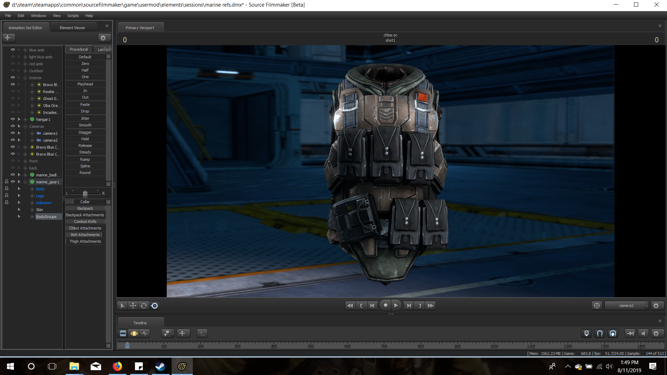The image size is (667, 375).
Task: Click the play button in viewport
Action: click(396, 306)
